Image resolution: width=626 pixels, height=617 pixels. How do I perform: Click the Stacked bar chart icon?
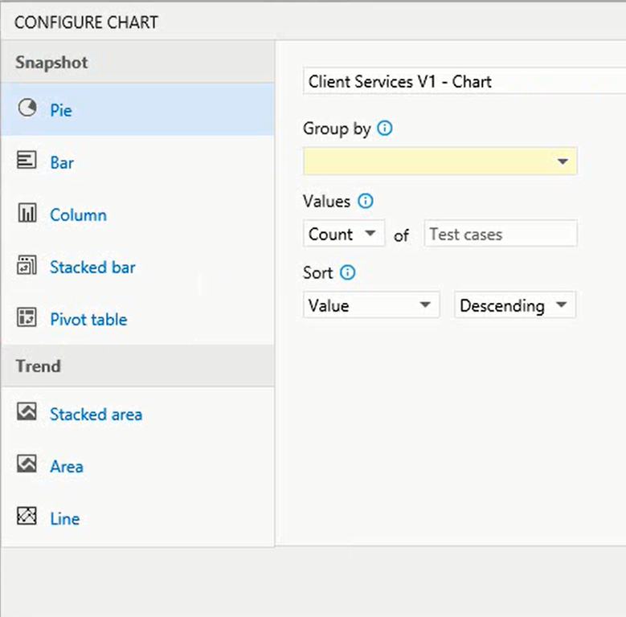27,265
